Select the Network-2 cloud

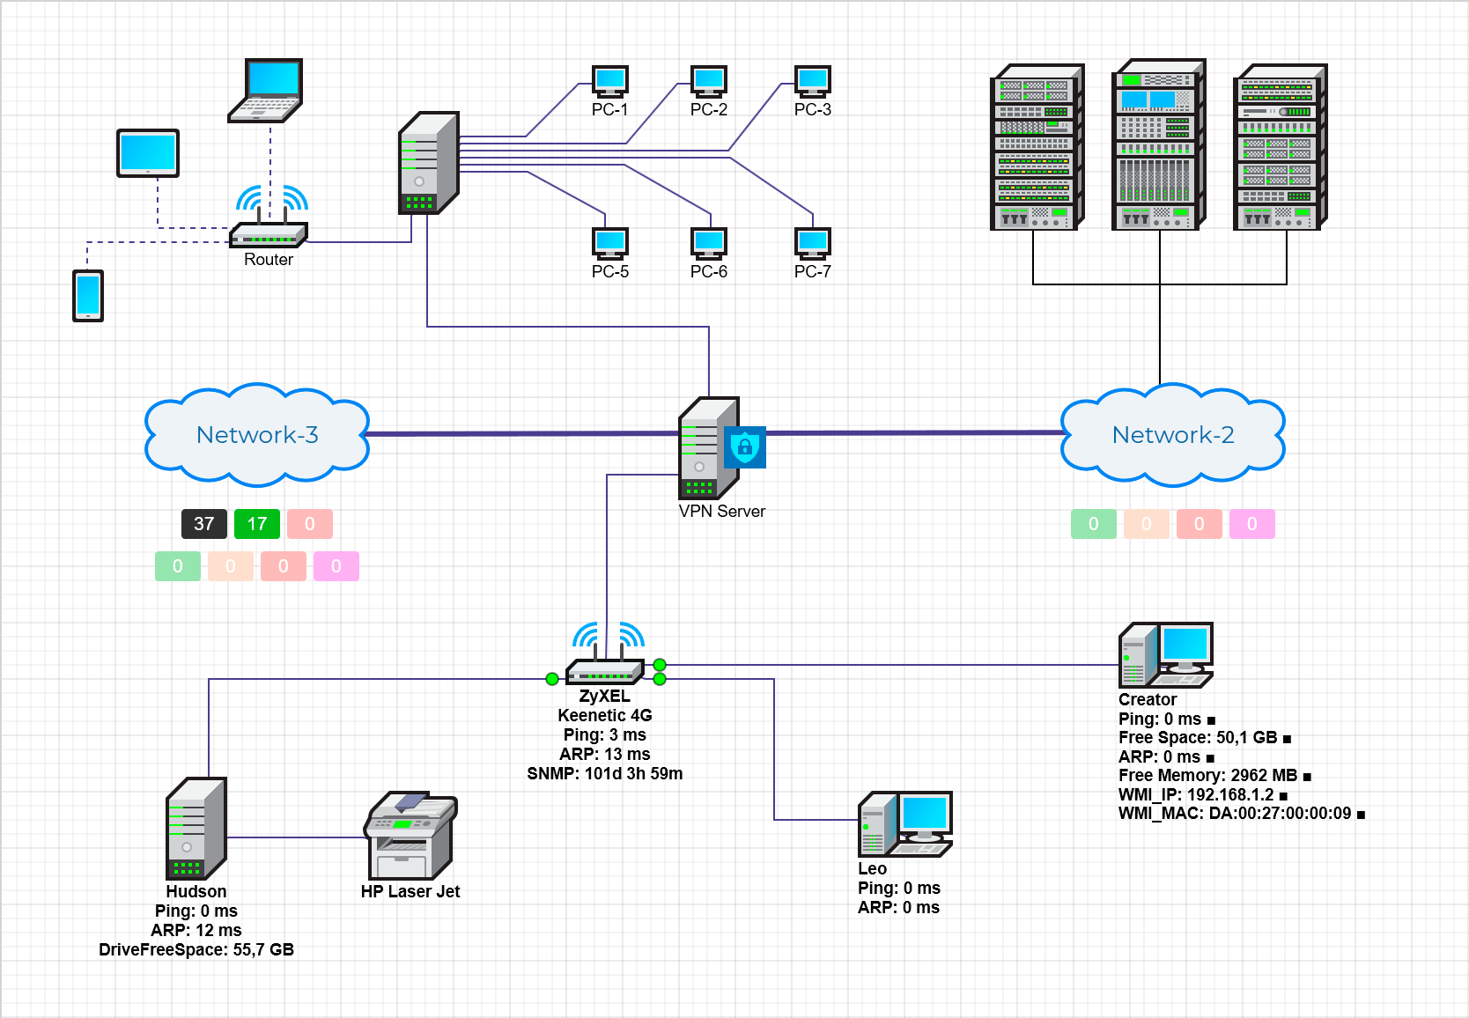[1173, 434]
